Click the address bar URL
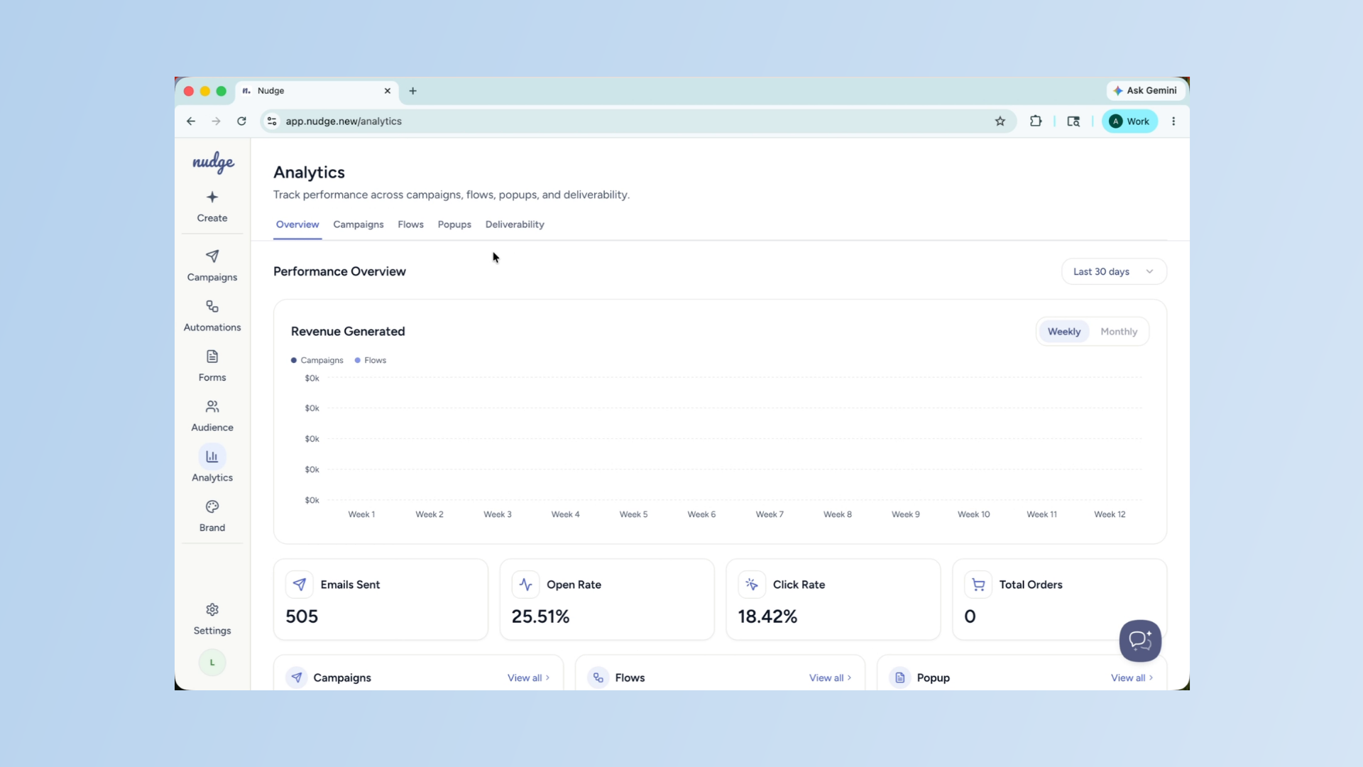 pyautogui.click(x=344, y=121)
